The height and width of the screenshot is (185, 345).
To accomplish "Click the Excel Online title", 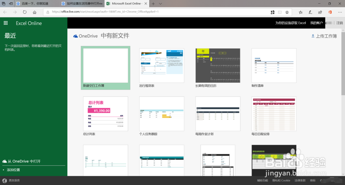I will (29, 23).
